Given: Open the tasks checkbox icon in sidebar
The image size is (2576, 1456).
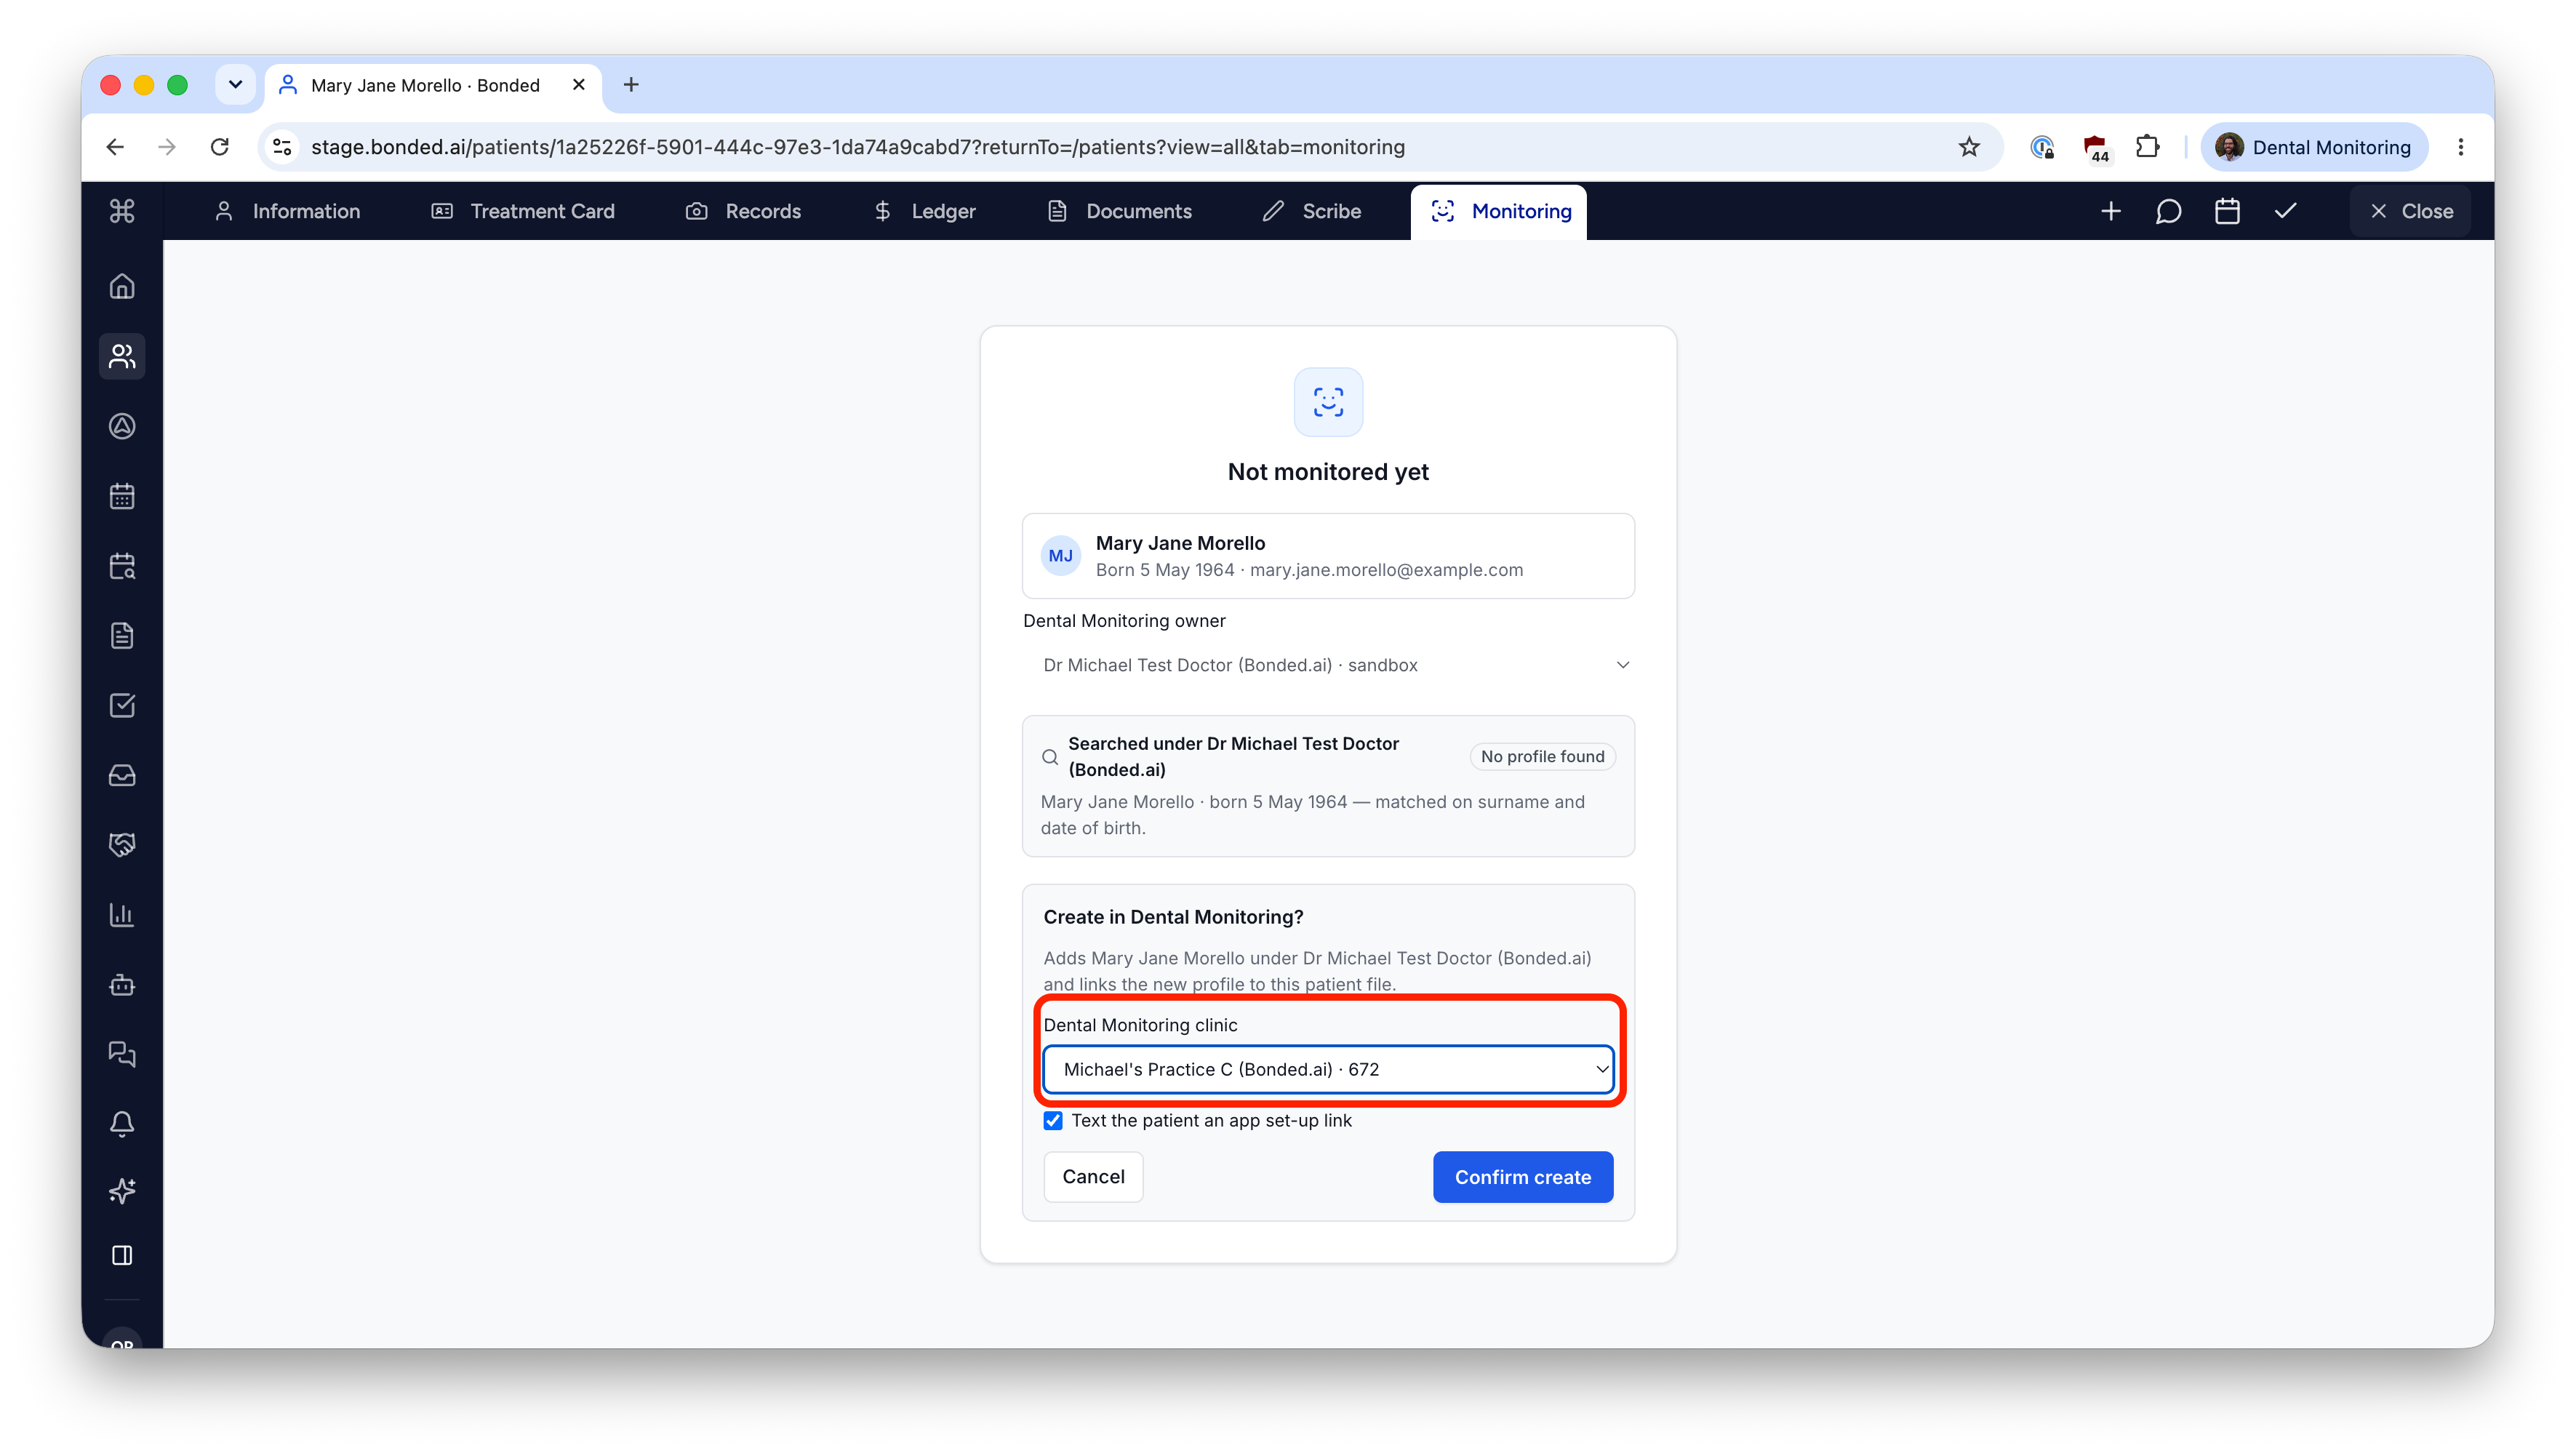Looking at the screenshot, I should [x=122, y=706].
